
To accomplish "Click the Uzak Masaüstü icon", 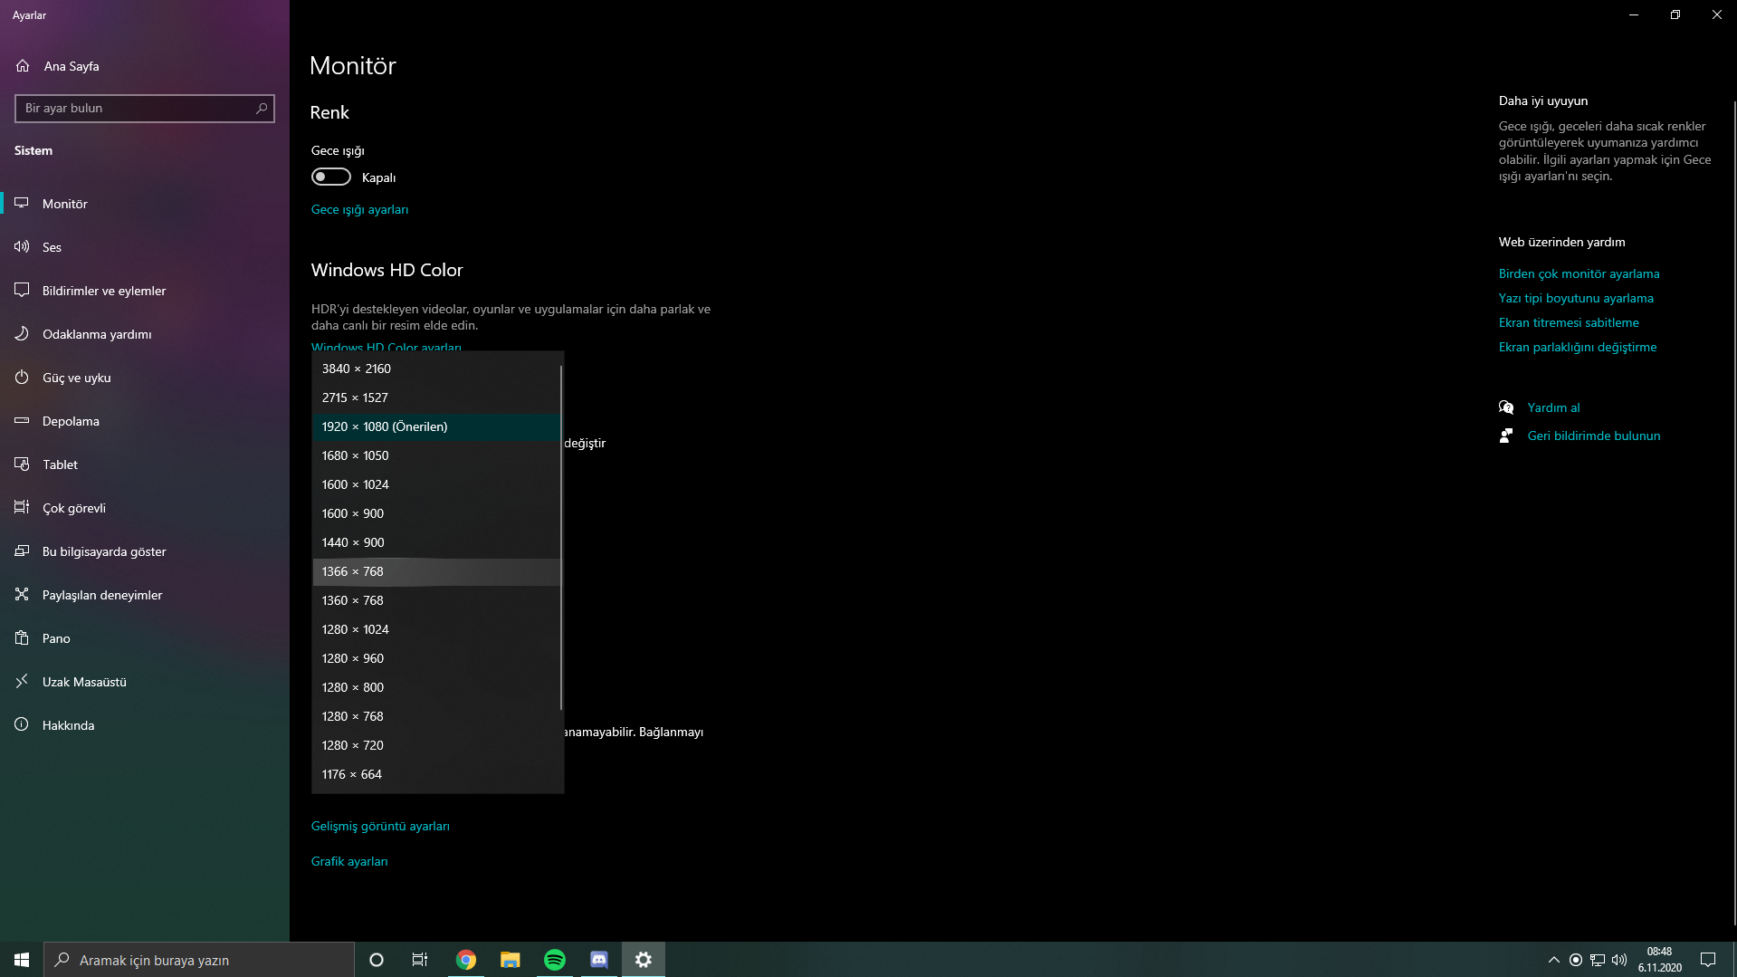I will click(22, 682).
